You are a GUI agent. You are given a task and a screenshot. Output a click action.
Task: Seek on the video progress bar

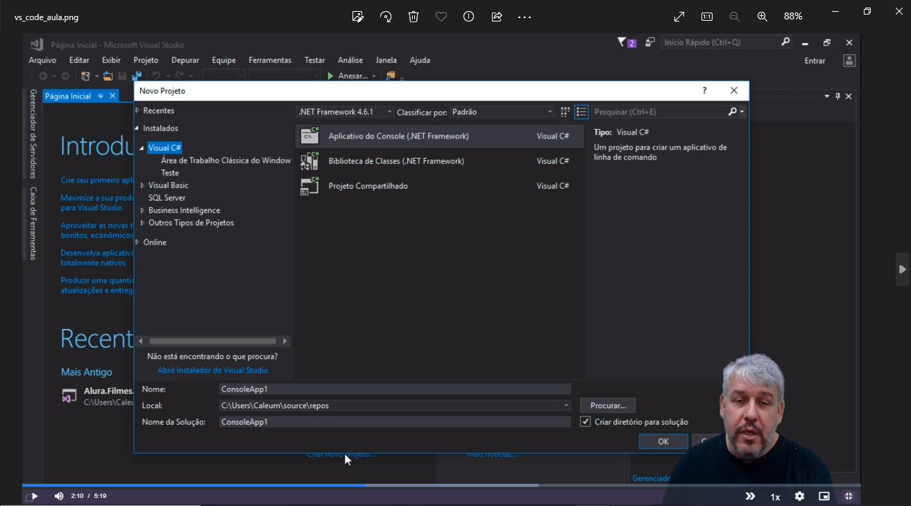coord(441,485)
